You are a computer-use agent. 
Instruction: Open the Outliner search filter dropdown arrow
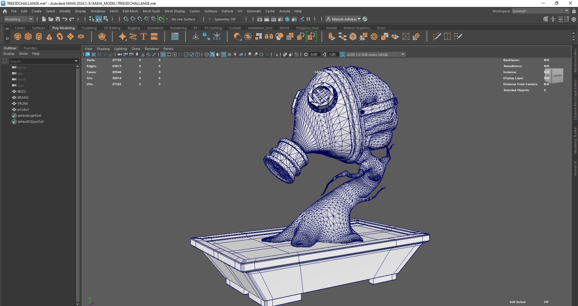(x=76, y=61)
